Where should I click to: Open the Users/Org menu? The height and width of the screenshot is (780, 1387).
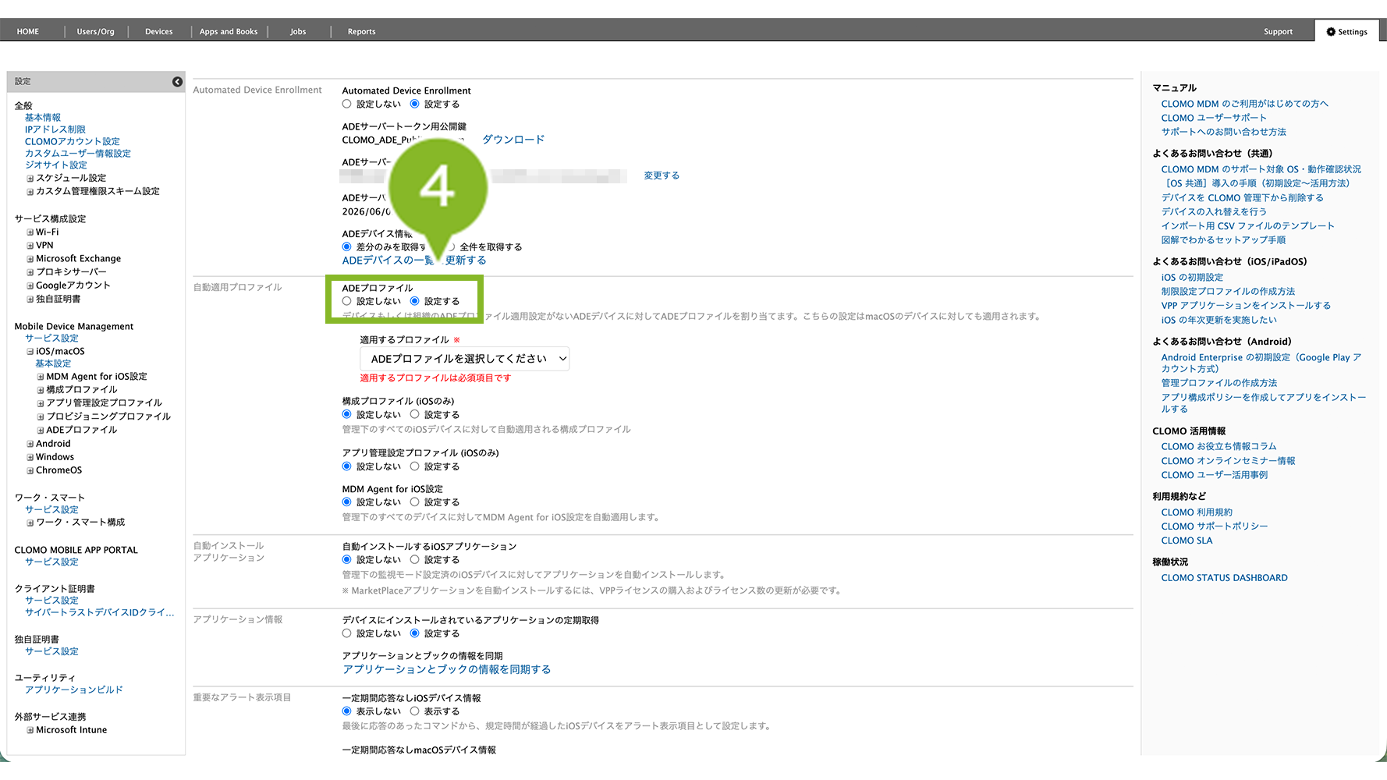click(95, 32)
